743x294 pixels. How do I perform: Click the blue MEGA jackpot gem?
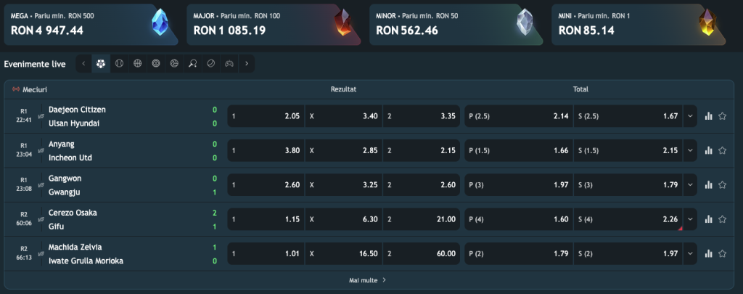pos(160,23)
